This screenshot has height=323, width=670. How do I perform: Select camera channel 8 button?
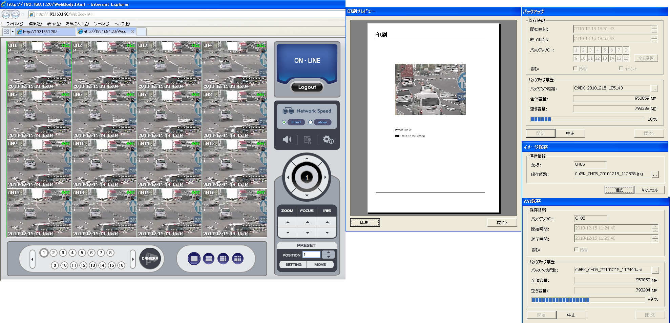click(110, 253)
